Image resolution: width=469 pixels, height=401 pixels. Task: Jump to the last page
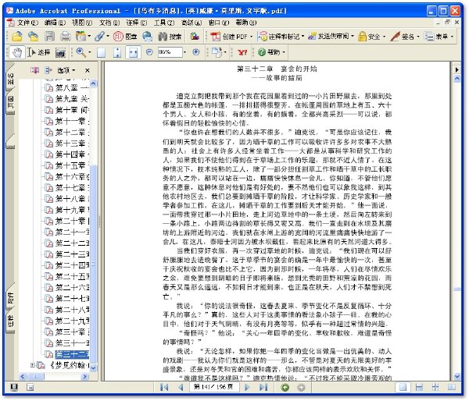click(x=263, y=387)
